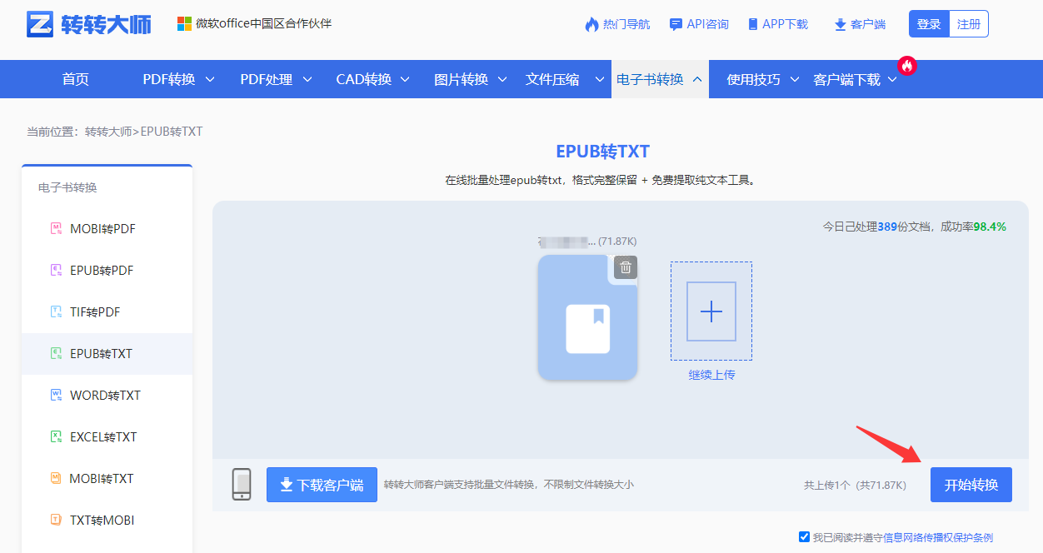The image size is (1043, 553).
Task: Toggle the copyright agreement checkbox
Action: click(x=804, y=537)
